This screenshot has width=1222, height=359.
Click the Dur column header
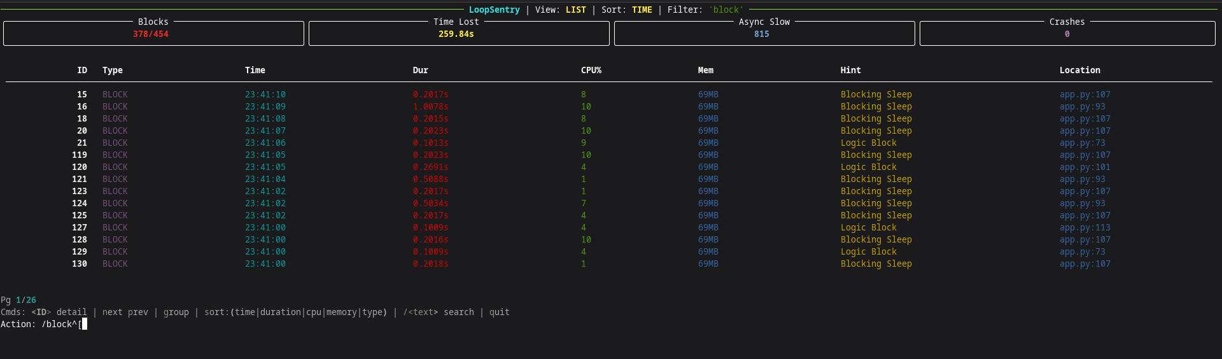pyautogui.click(x=421, y=71)
